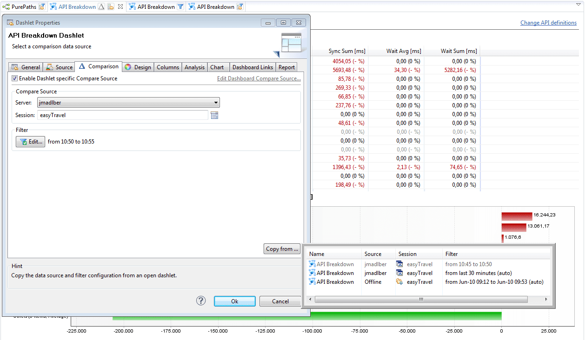Click the Filter column header in the popup
The image size is (585, 340).
coord(496,254)
